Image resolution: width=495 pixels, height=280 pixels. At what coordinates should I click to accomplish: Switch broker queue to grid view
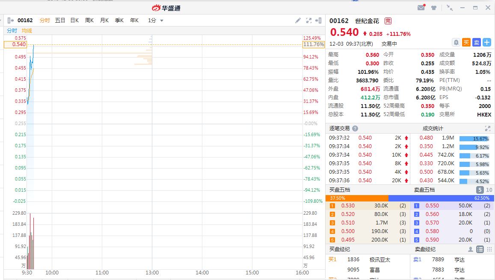[489, 249]
